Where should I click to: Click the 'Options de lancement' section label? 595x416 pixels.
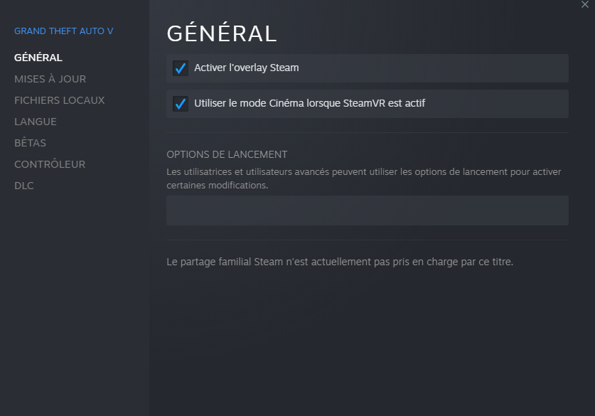227,154
